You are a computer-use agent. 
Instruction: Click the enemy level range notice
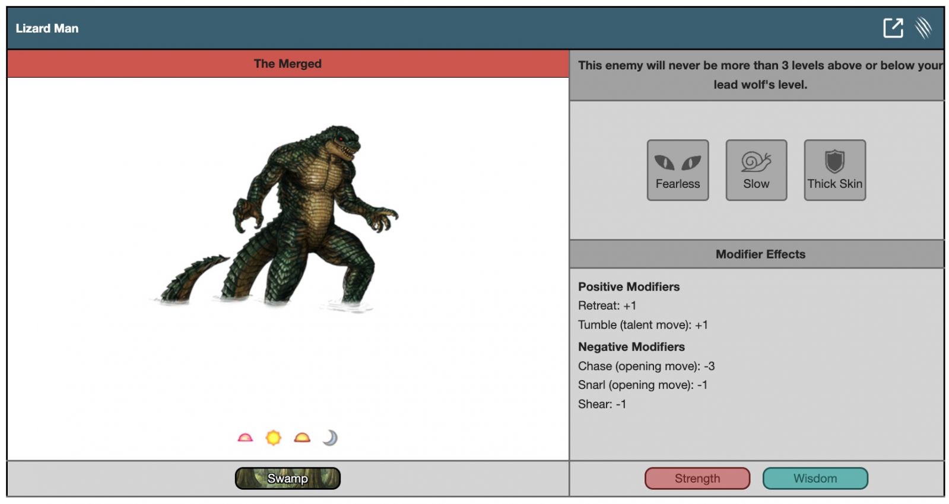pyautogui.click(x=760, y=75)
